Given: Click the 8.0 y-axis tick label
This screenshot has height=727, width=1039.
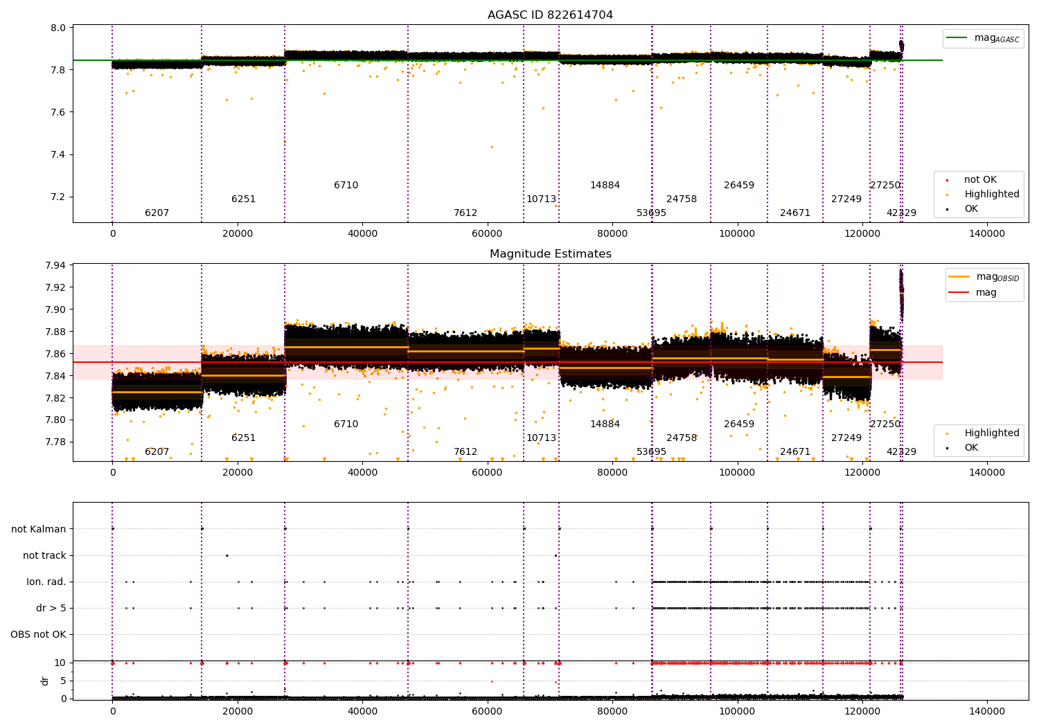Looking at the screenshot, I should (x=59, y=28).
